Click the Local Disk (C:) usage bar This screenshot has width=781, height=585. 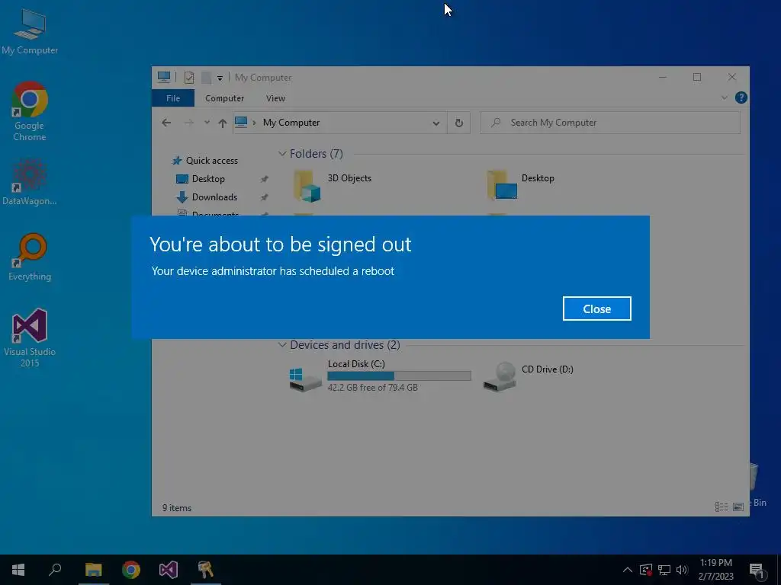click(399, 376)
